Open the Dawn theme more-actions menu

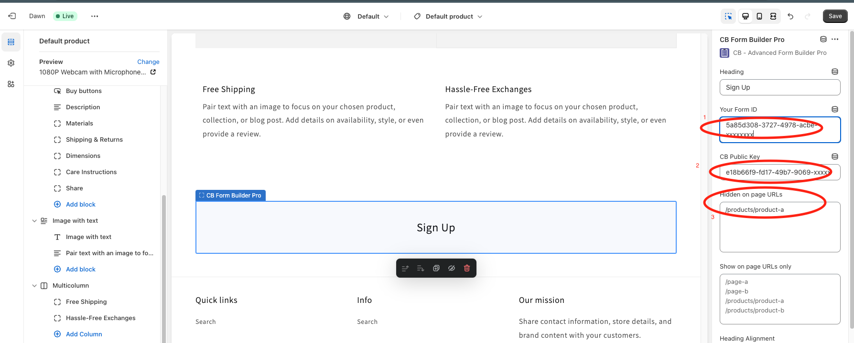(95, 16)
